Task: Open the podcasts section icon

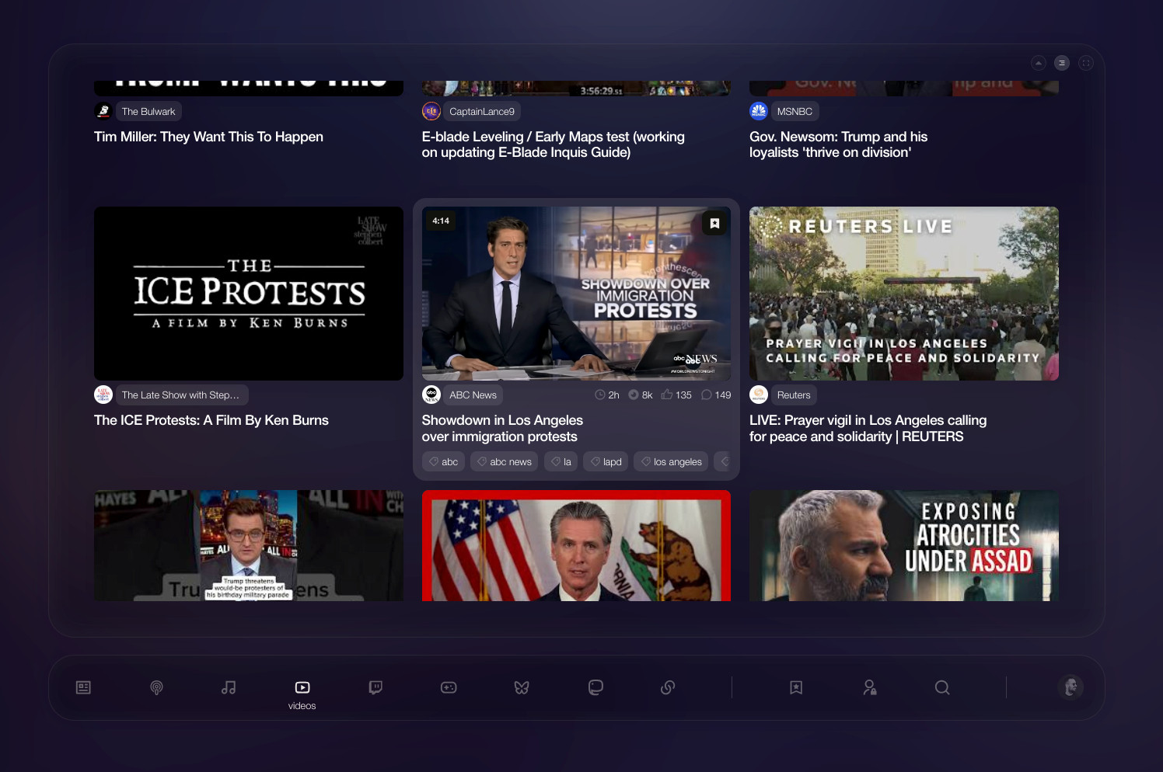Action: 156,687
